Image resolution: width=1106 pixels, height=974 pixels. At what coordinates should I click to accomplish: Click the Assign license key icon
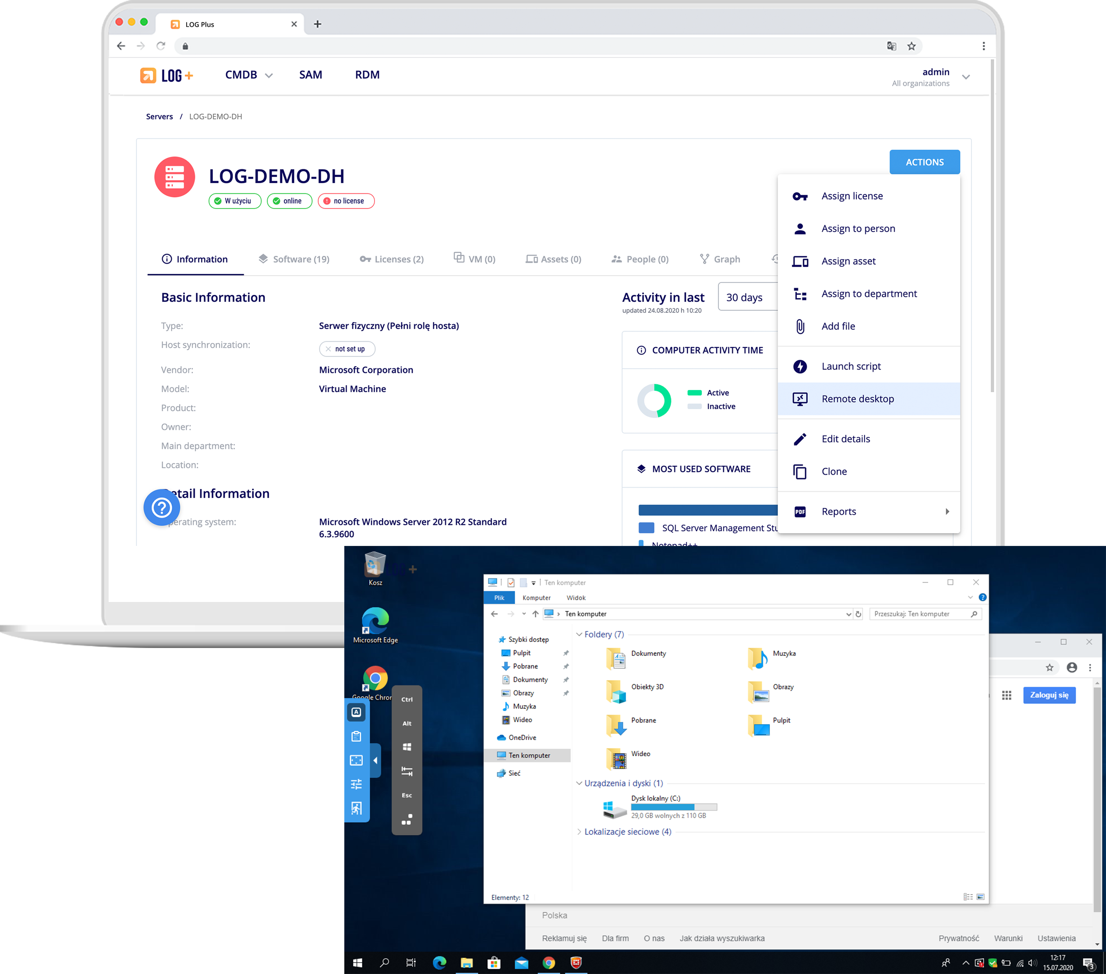(x=800, y=196)
